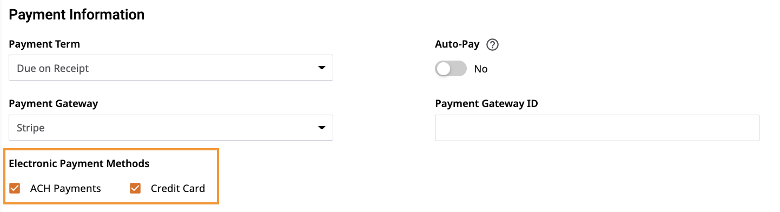
Task: Uncheck the Credit Card checkbox
Action: pos(135,188)
